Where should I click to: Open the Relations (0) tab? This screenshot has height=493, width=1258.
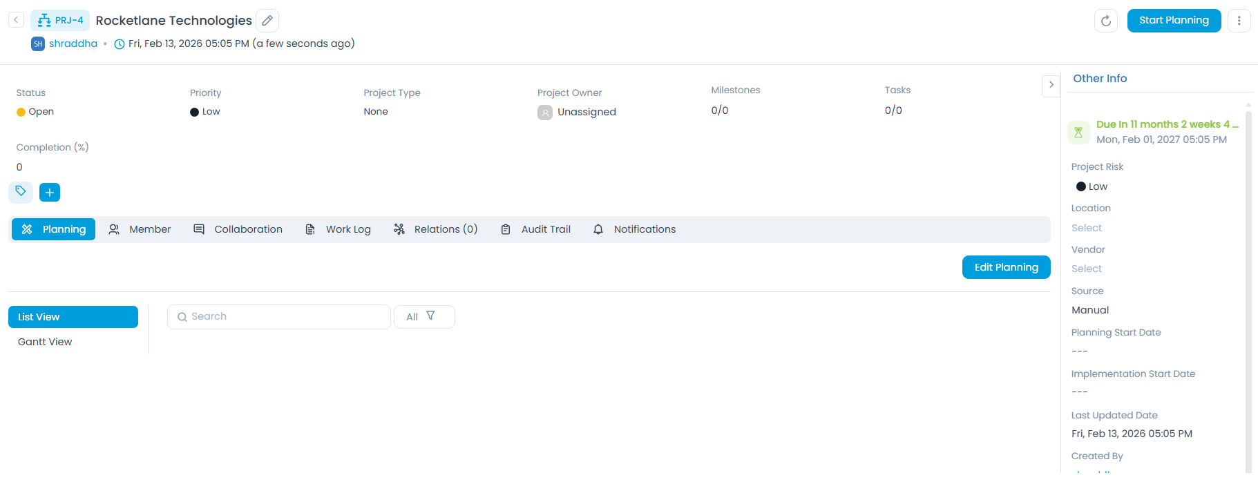(436, 229)
